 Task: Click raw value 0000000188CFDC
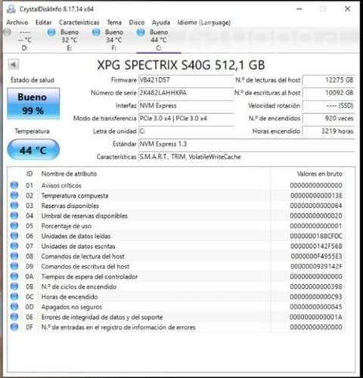[316, 236]
